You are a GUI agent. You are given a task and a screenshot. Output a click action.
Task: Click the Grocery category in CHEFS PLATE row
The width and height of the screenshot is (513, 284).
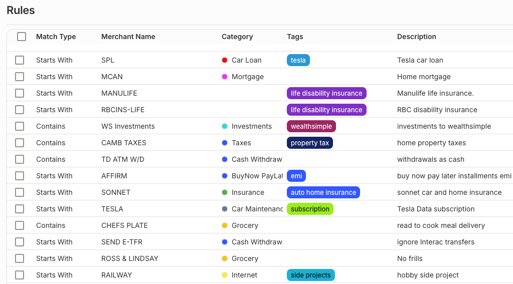tap(245, 225)
